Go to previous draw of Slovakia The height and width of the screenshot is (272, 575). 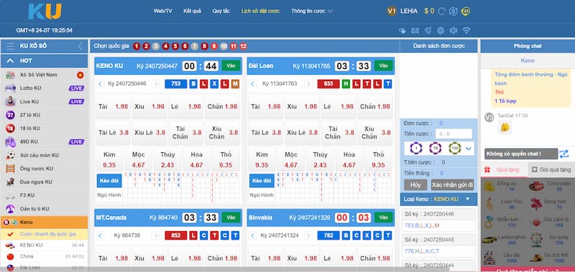coord(253,235)
